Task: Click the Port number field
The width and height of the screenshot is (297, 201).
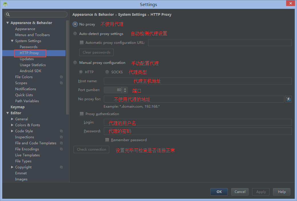Action: (x=113, y=90)
